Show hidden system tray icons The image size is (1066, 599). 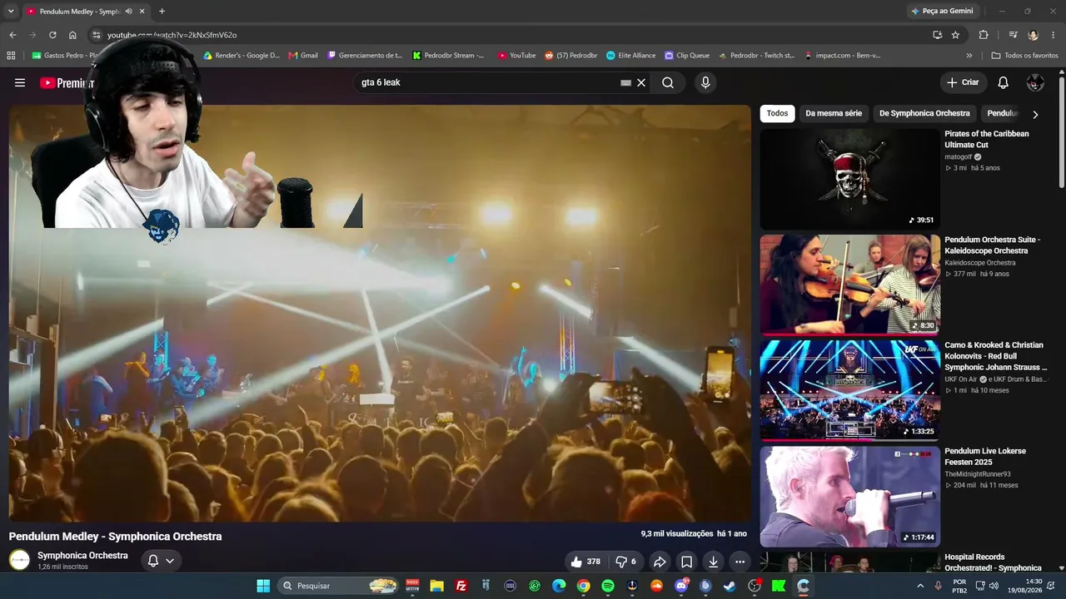[920, 586]
